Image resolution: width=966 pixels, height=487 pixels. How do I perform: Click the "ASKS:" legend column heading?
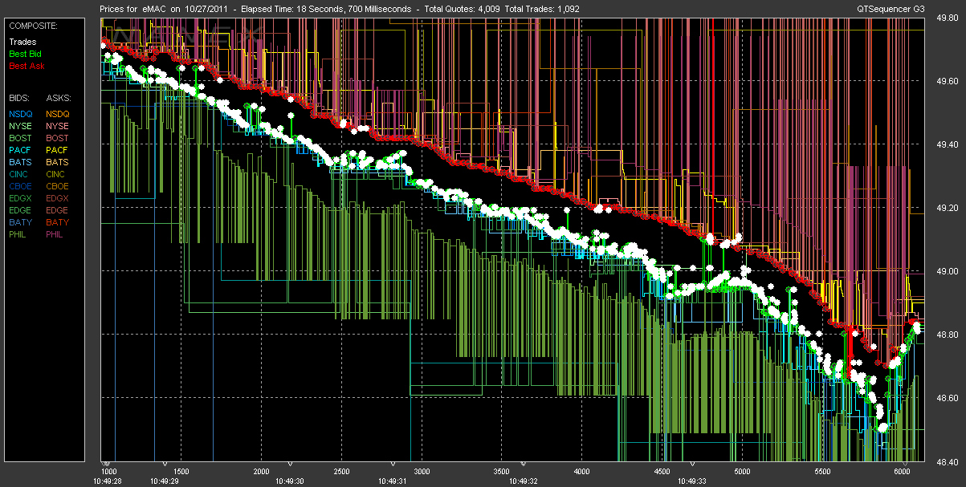(59, 97)
